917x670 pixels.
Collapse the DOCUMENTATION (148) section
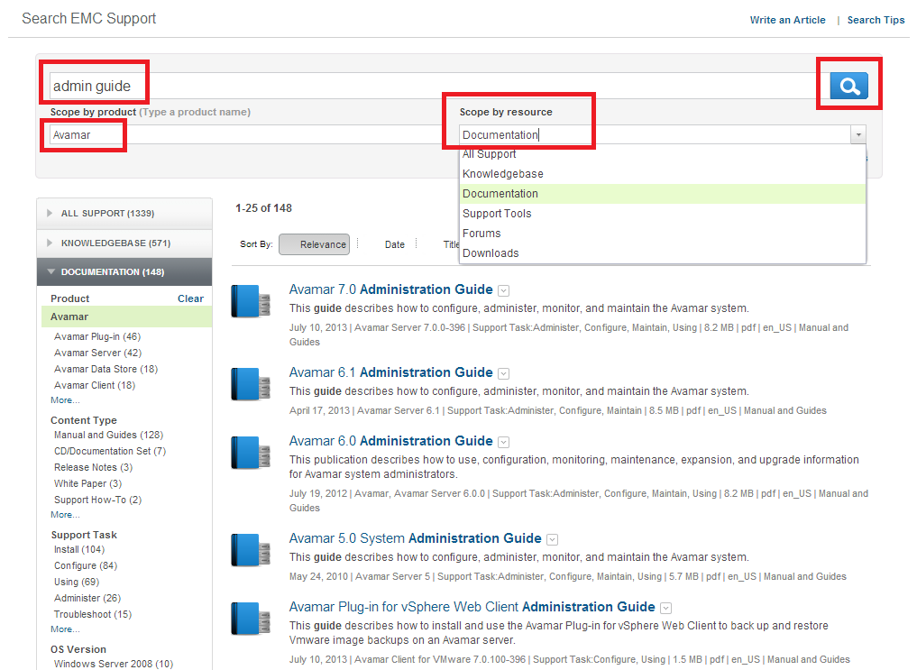click(124, 271)
